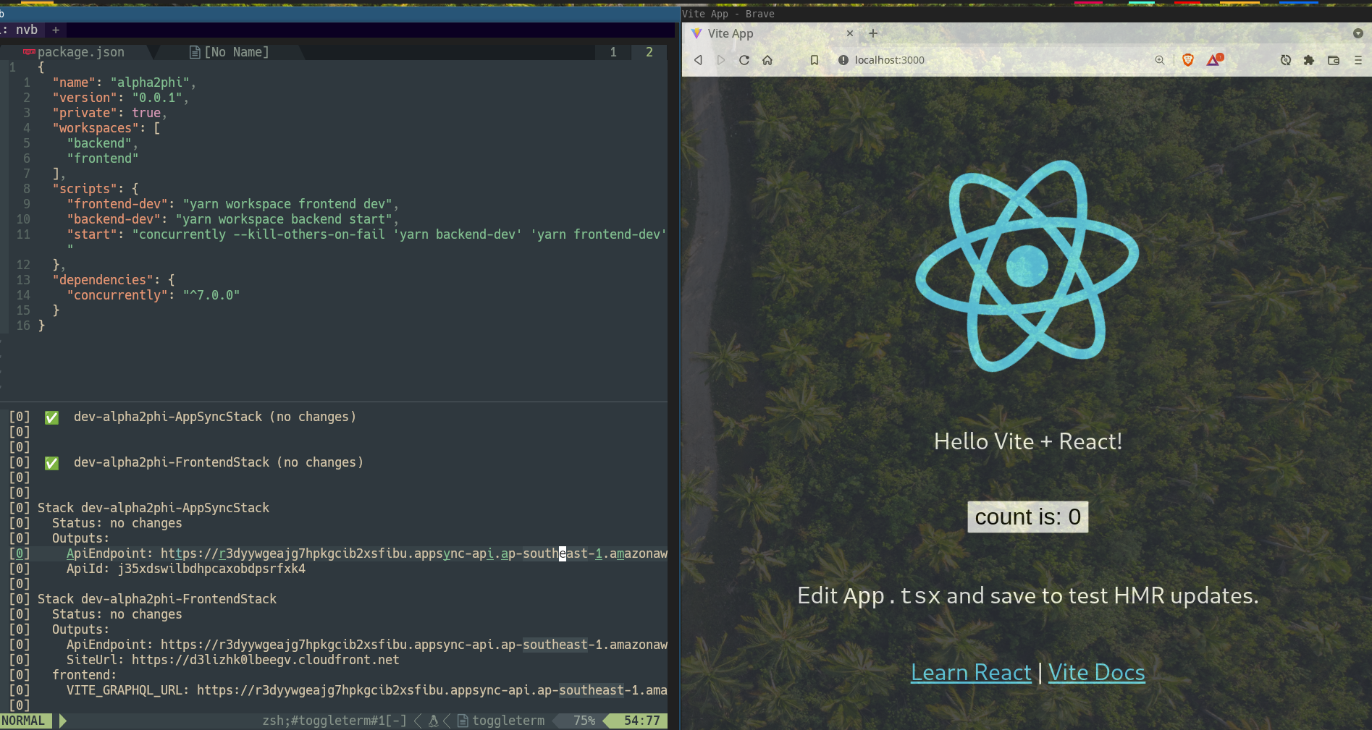Select the nvb terminal tab
This screenshot has height=730, width=1372.
(x=22, y=30)
